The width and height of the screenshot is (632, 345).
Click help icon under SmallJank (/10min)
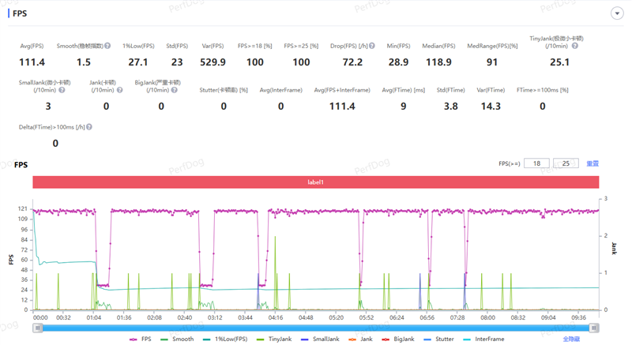click(x=62, y=90)
